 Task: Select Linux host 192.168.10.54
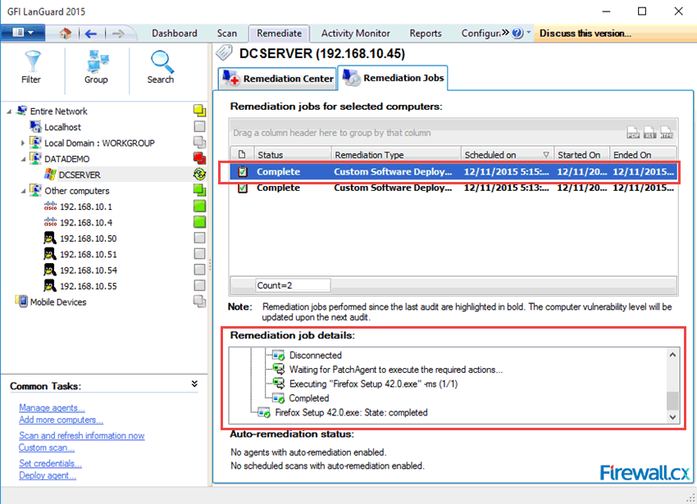89,270
